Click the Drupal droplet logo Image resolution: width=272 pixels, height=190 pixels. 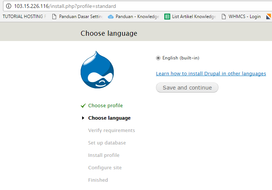(97, 70)
